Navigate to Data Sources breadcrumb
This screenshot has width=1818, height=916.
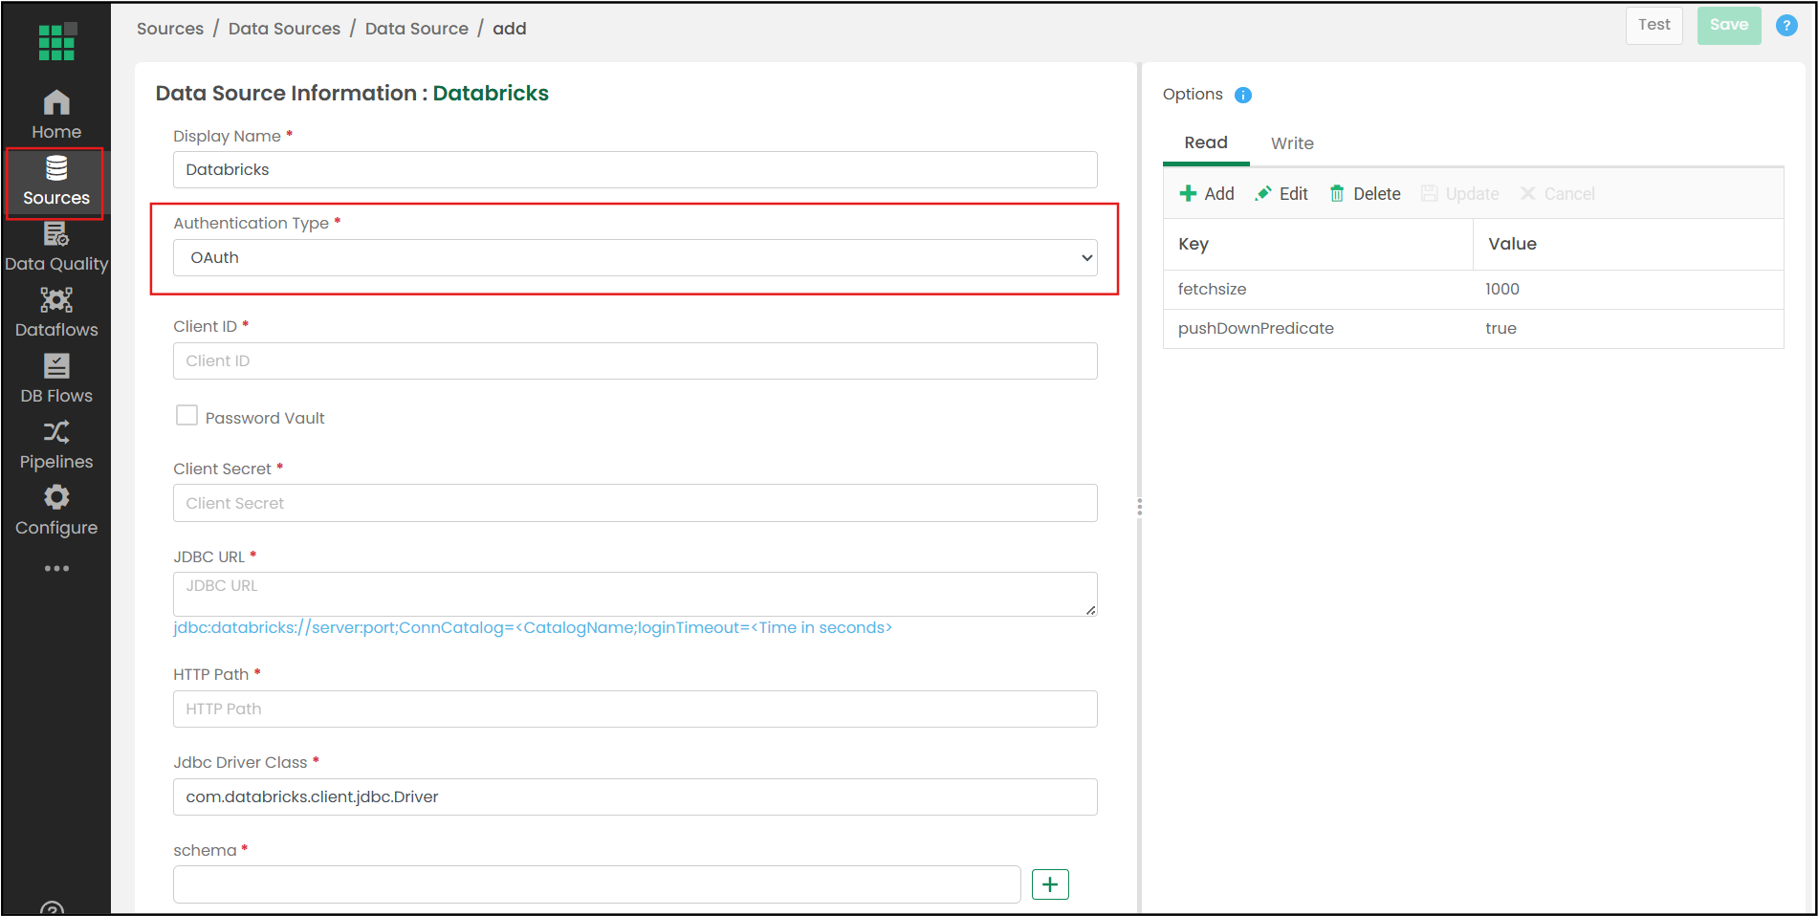coord(284,29)
